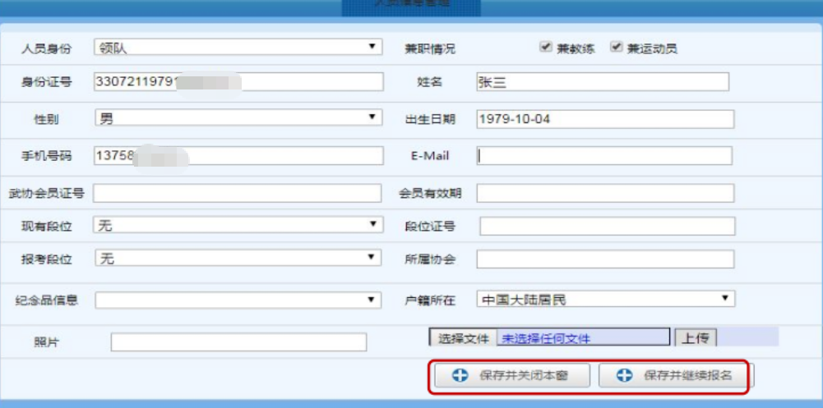Click the 身份证号 input field
Viewport: 823px width, 408px height.
pyautogui.click(x=238, y=82)
